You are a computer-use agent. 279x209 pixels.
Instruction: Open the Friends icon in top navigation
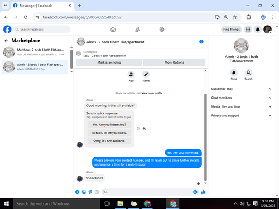point(137,30)
